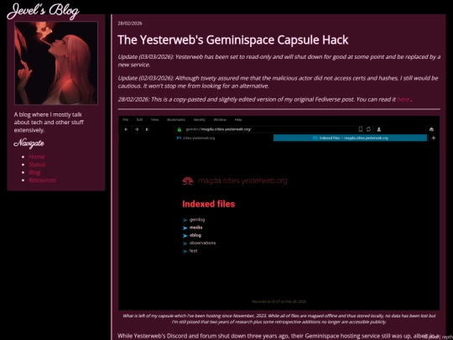
Task: Click the arrow icon beside 'media'
Action: point(185,228)
